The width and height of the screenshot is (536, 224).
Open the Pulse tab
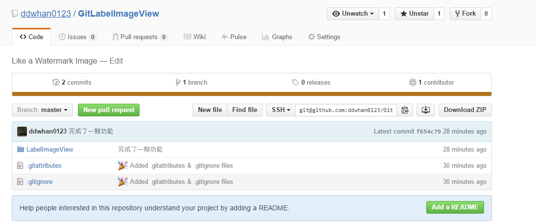tap(234, 37)
